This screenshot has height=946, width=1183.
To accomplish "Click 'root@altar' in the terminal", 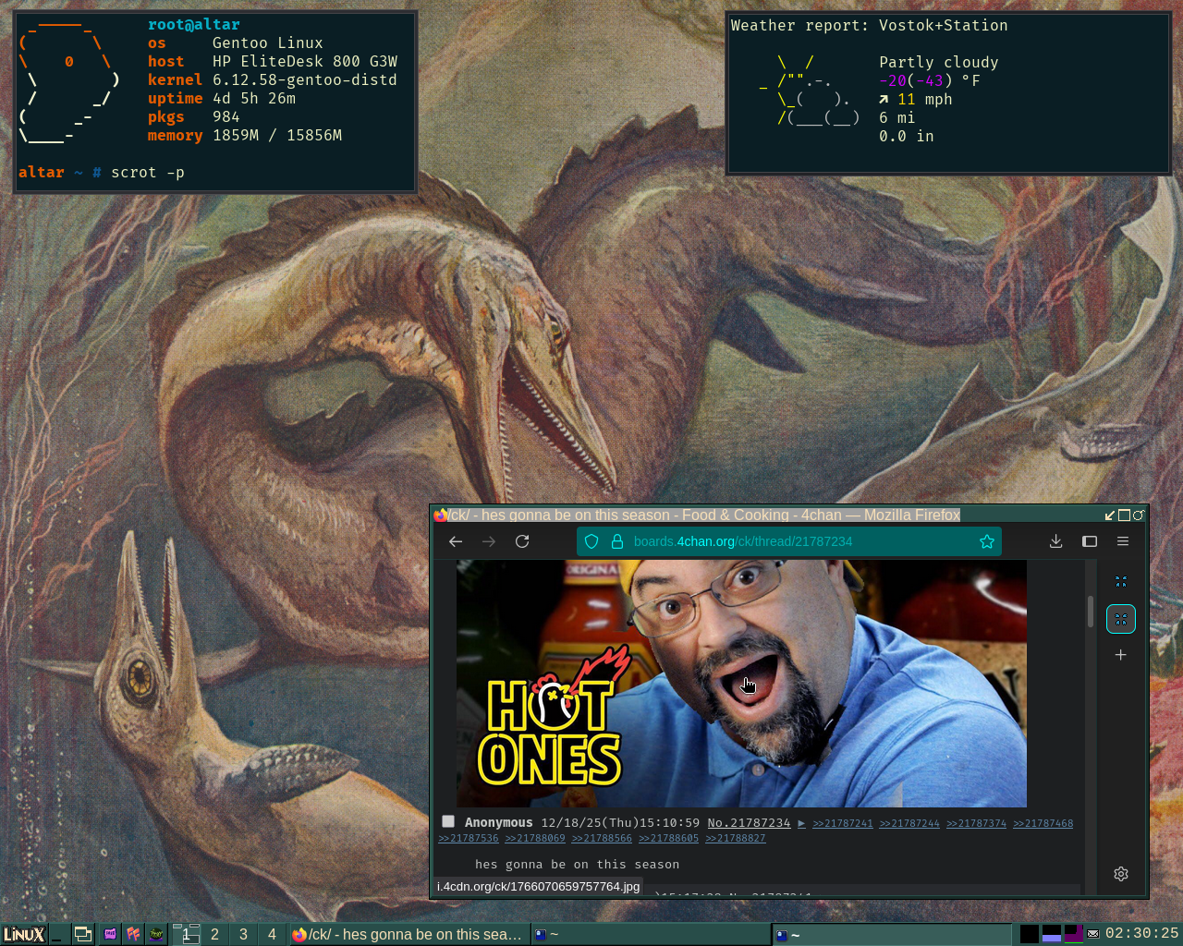I will pos(194,25).
